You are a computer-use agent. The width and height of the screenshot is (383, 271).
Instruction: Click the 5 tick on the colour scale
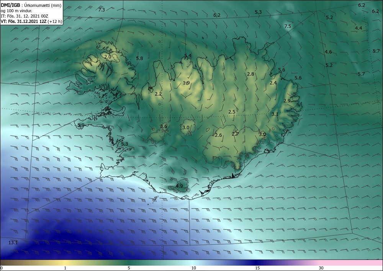coord(129,268)
